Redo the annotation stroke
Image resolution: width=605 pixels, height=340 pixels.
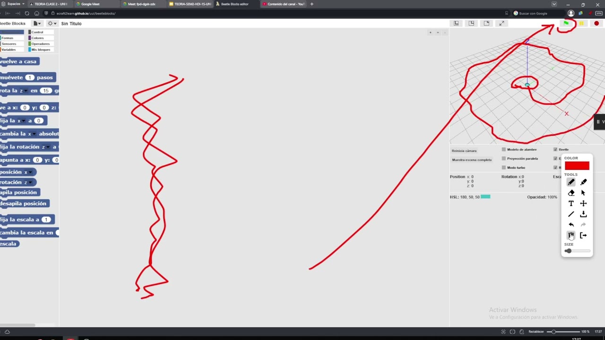point(583,225)
